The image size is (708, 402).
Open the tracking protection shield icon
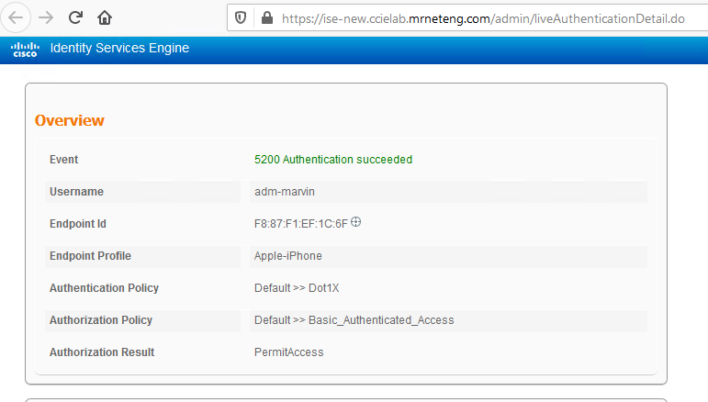pyautogui.click(x=241, y=18)
